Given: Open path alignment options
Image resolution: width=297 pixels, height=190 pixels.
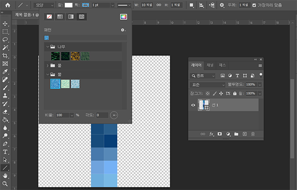Looking at the screenshot, I should click(201, 5).
